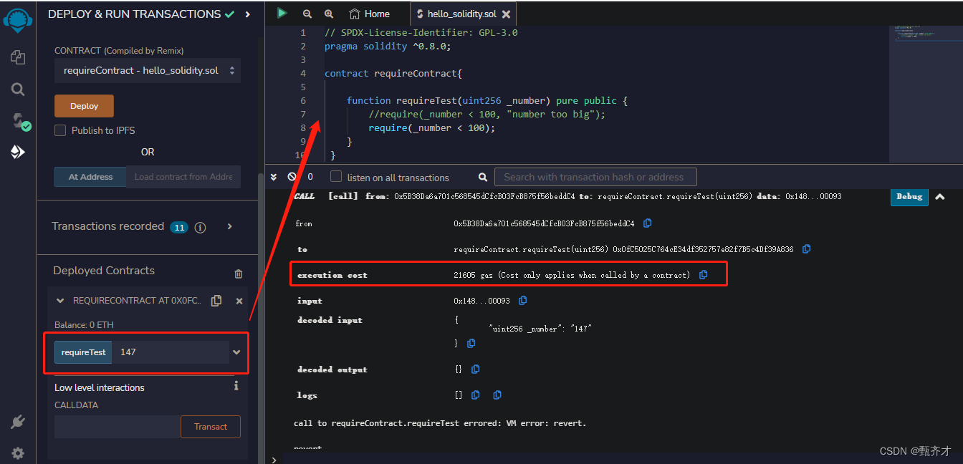963x464 pixels.
Task: Open the Transactions recorded info icon
Action: click(200, 227)
